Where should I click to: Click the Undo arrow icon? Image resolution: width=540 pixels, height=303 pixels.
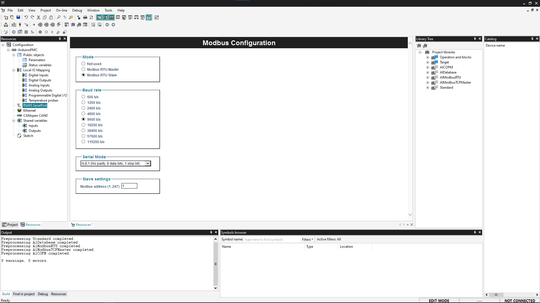(26, 17)
